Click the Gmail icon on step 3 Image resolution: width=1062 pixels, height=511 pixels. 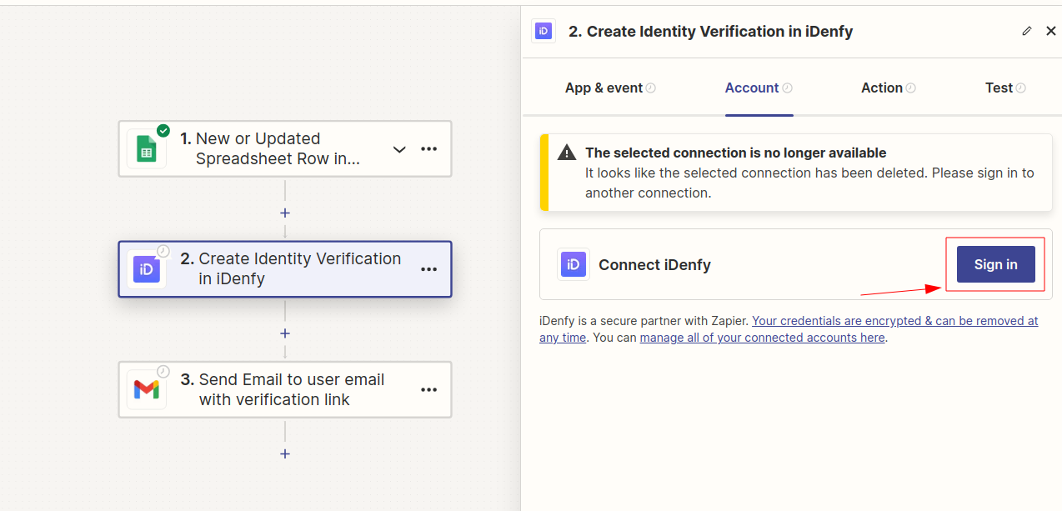[147, 389]
